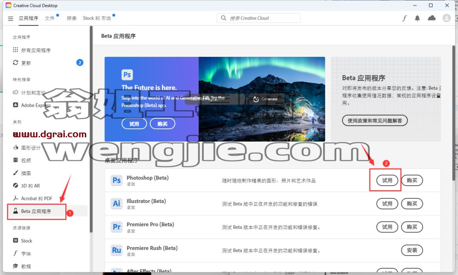Focus the 搜索 Creative Cloud search field

pos(259,18)
